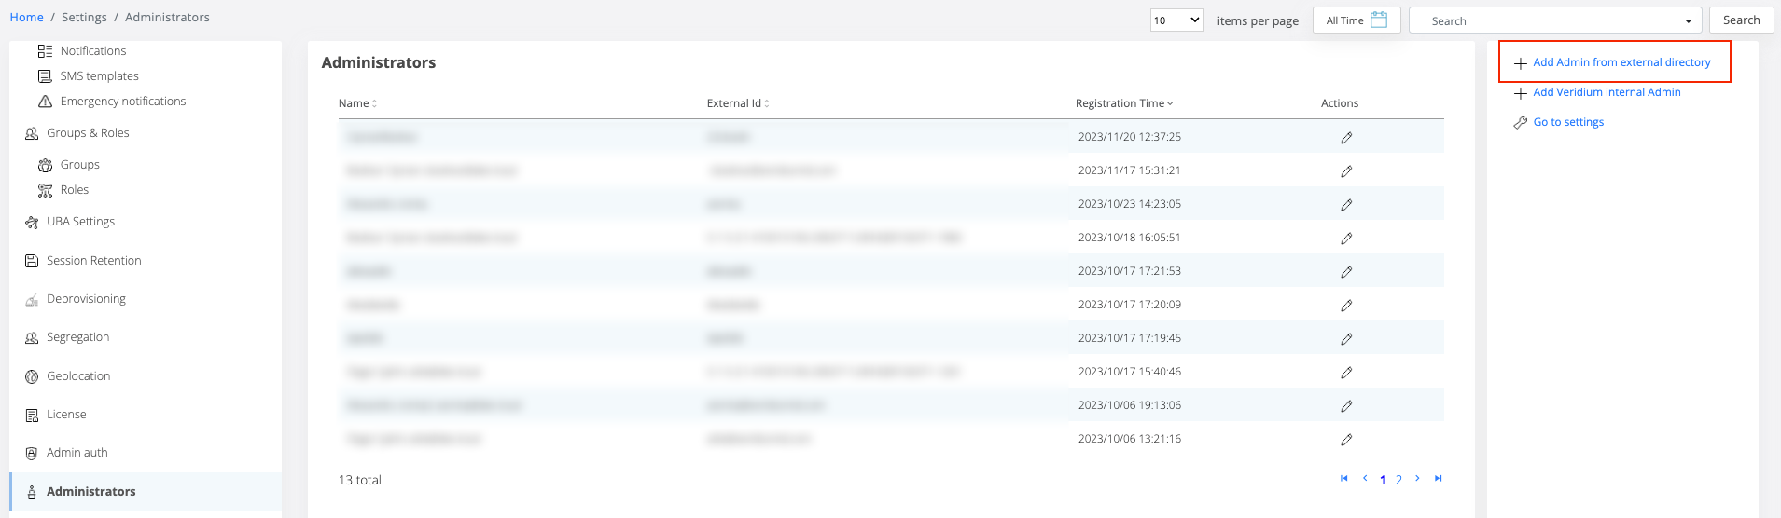Open the calendar icon beside All Time
The image size is (1781, 518).
pyautogui.click(x=1379, y=20)
